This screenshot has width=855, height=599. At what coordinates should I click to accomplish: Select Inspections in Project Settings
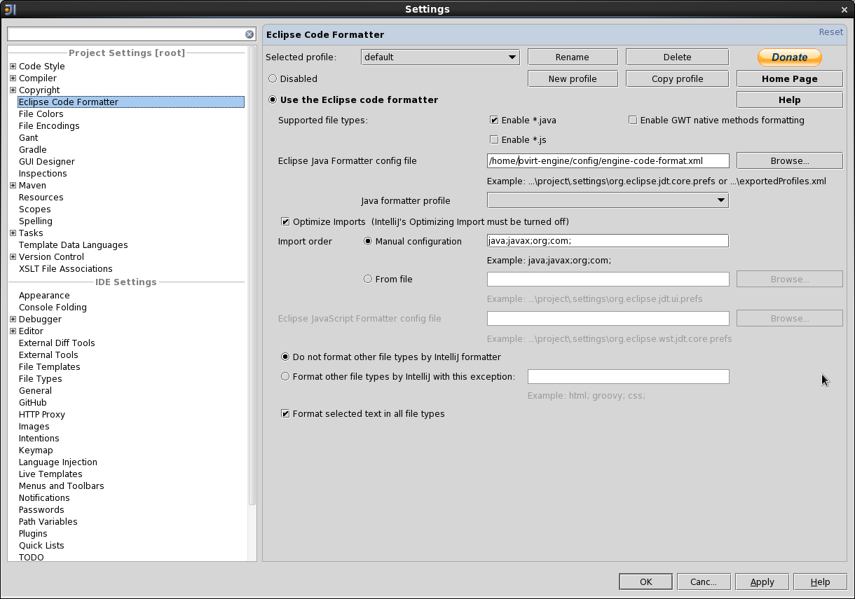(x=43, y=174)
